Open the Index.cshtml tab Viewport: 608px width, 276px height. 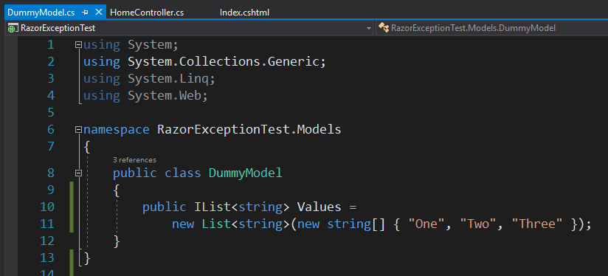244,13
